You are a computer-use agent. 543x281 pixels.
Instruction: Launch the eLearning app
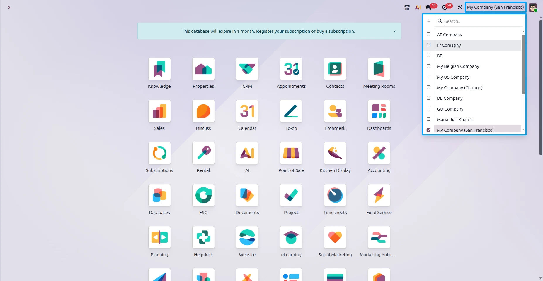(x=291, y=237)
